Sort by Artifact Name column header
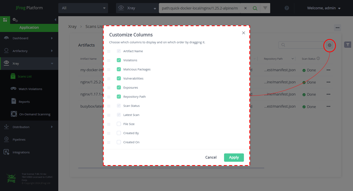This screenshot has width=353, height=191. 88,59
